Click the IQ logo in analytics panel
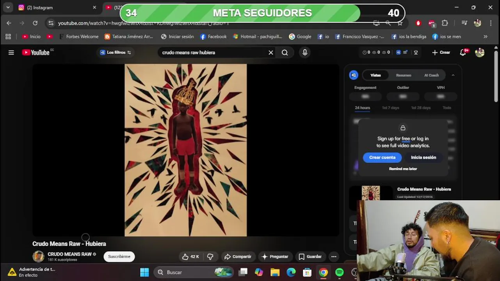 (354, 75)
